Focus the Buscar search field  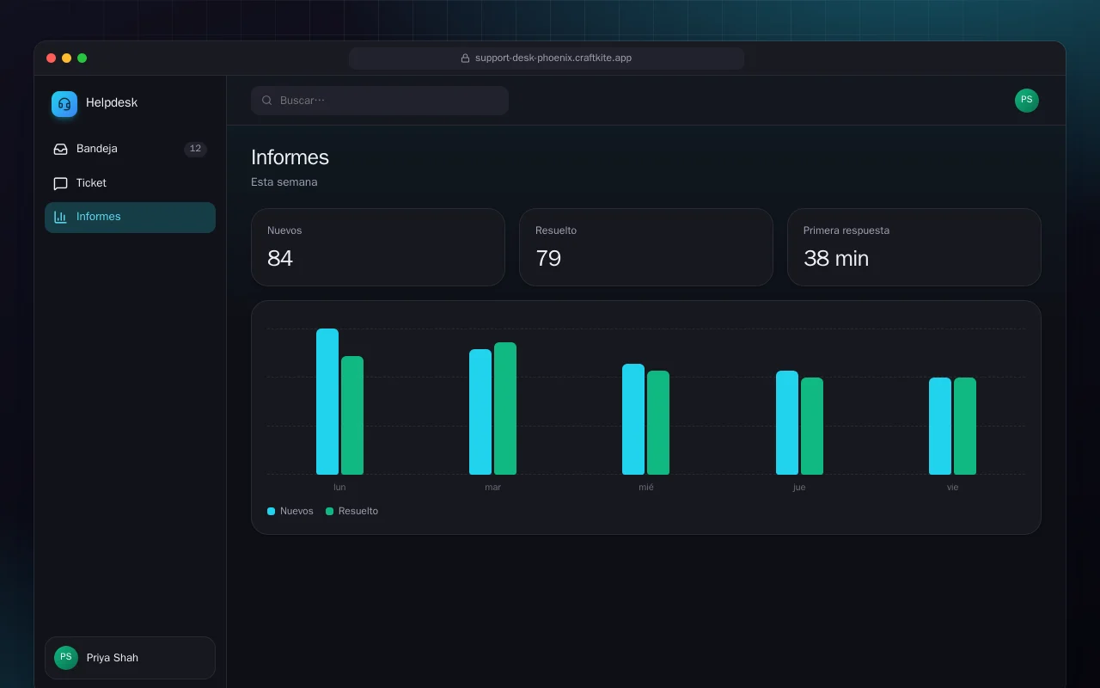coord(380,101)
